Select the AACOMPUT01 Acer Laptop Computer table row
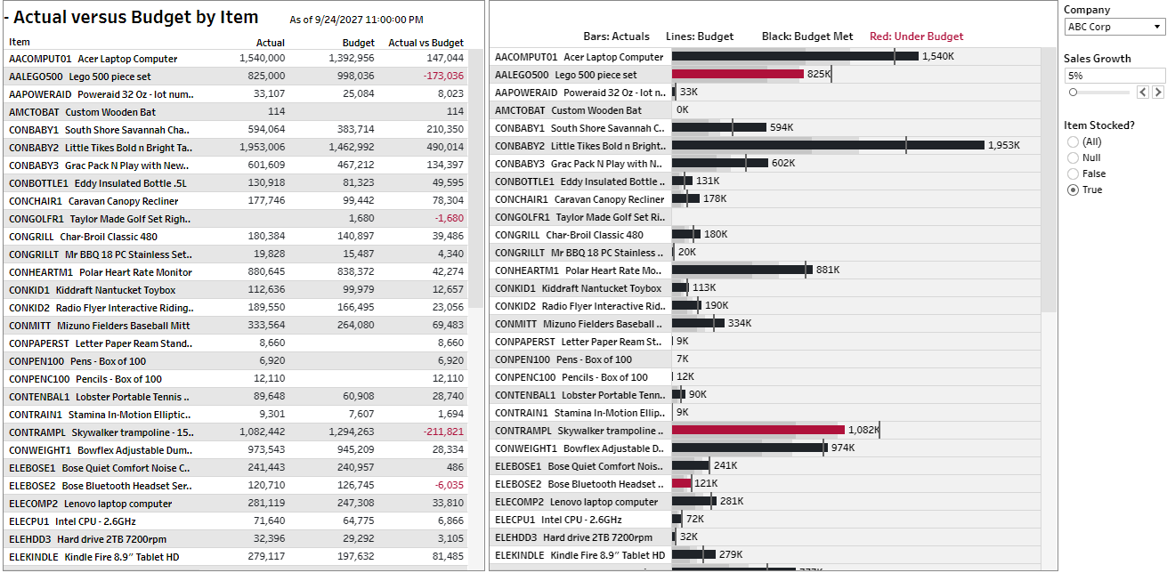 point(134,58)
